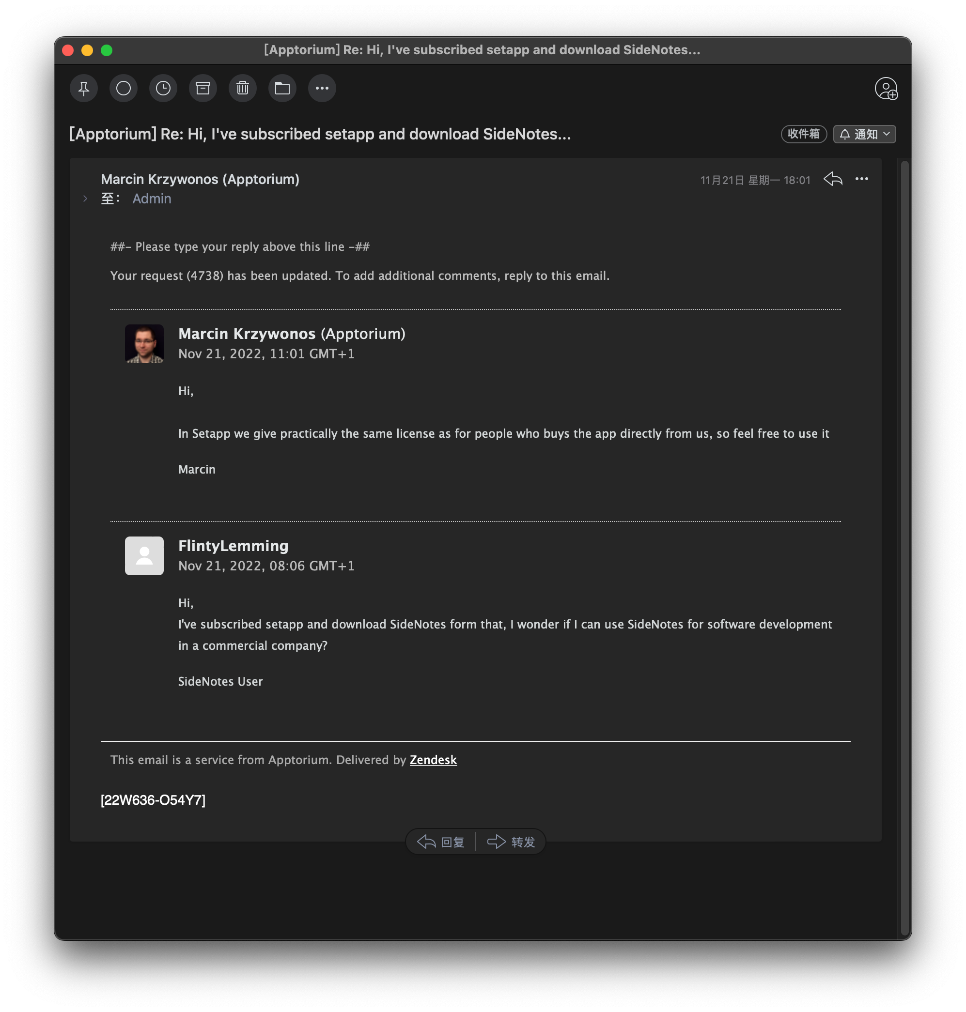Minimize the window with the yellow button
The width and height of the screenshot is (966, 1012).
pos(87,50)
